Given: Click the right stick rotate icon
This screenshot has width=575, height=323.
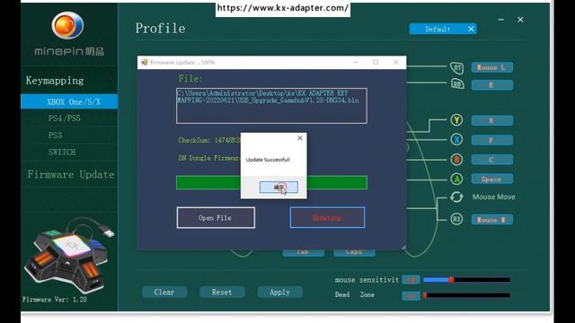Looking at the screenshot, I should point(456,197).
